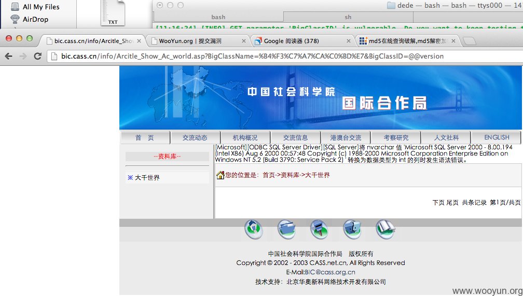Screen dimensions: 523x296
Task: Click the browser window red close button
Action: (x=9, y=38)
